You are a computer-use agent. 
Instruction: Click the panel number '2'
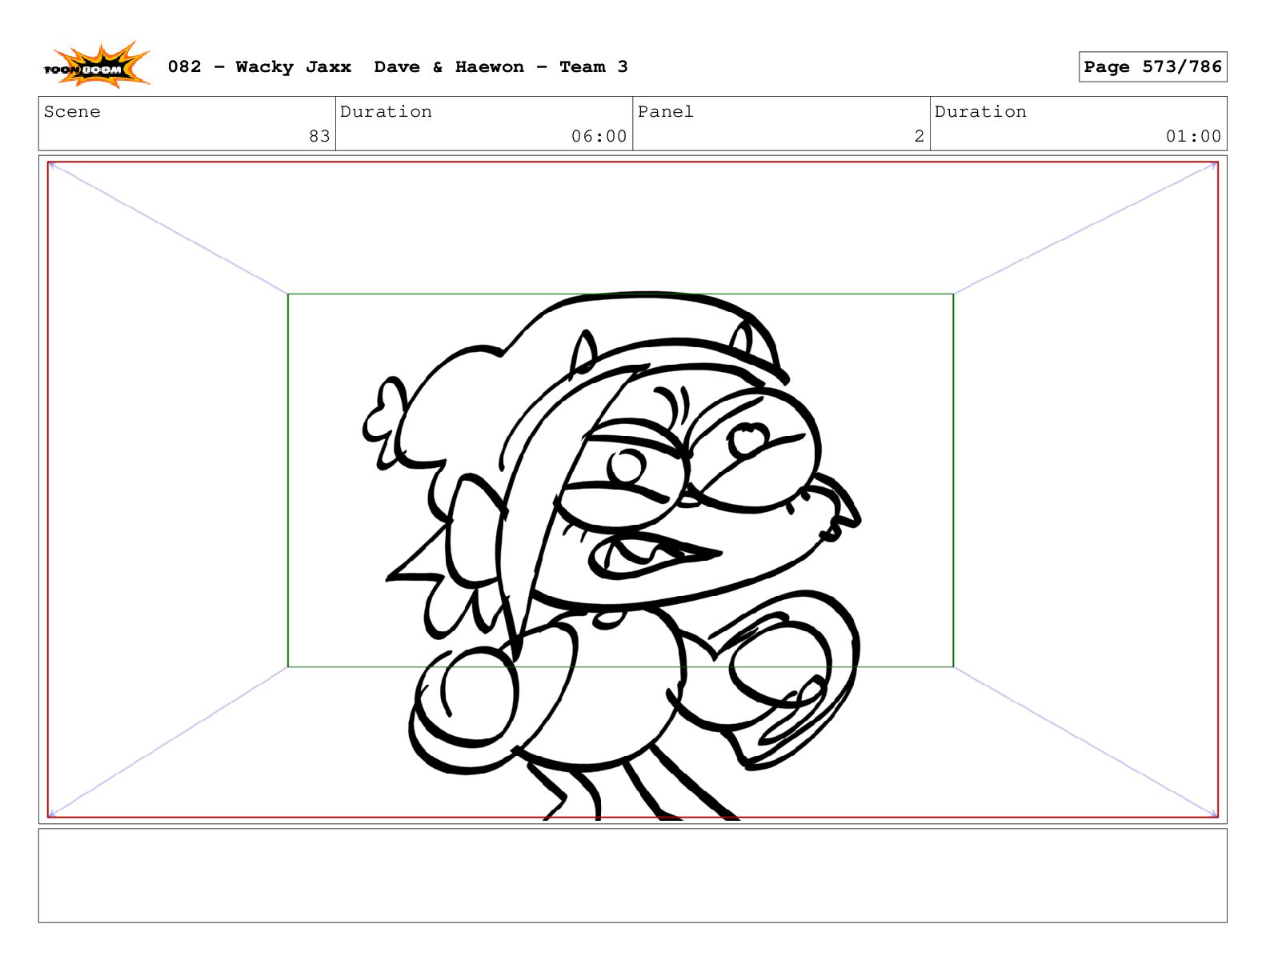click(x=919, y=136)
